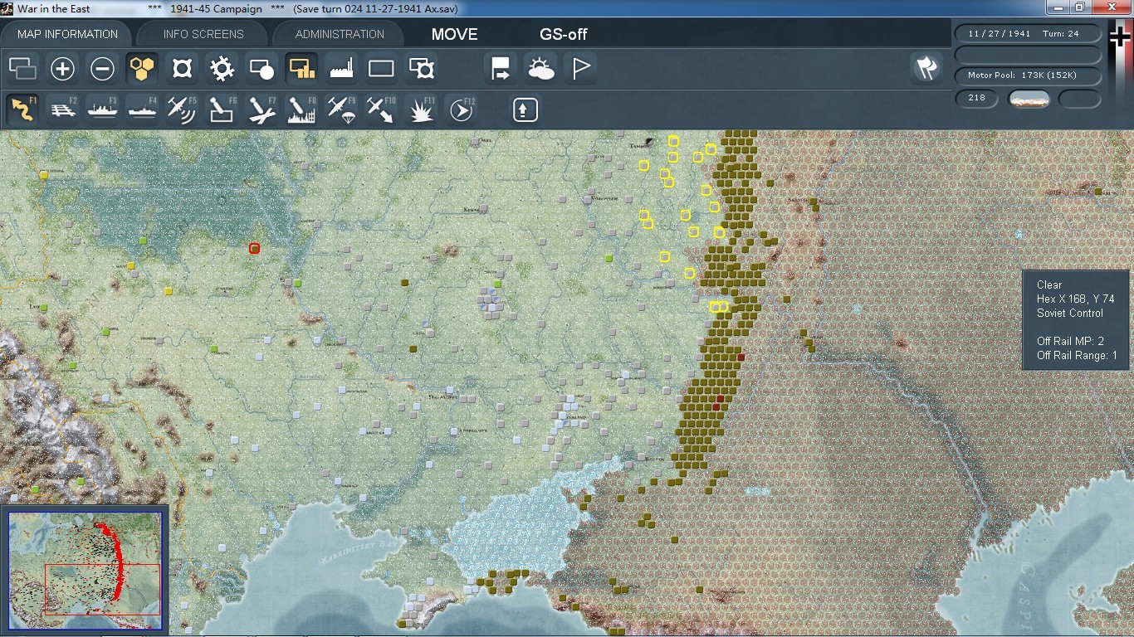Screen dimensions: 1134x637
Task: Select the red-outlined unit on the map
Action: [254, 248]
